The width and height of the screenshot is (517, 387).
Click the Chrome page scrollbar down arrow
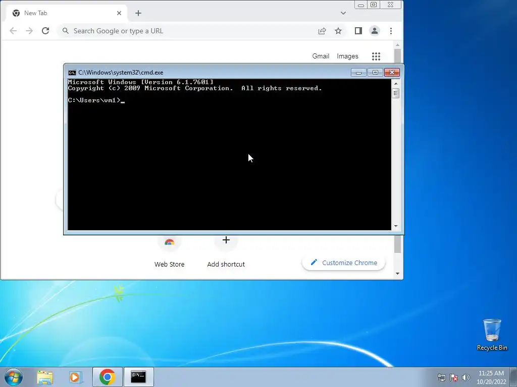[398, 274]
